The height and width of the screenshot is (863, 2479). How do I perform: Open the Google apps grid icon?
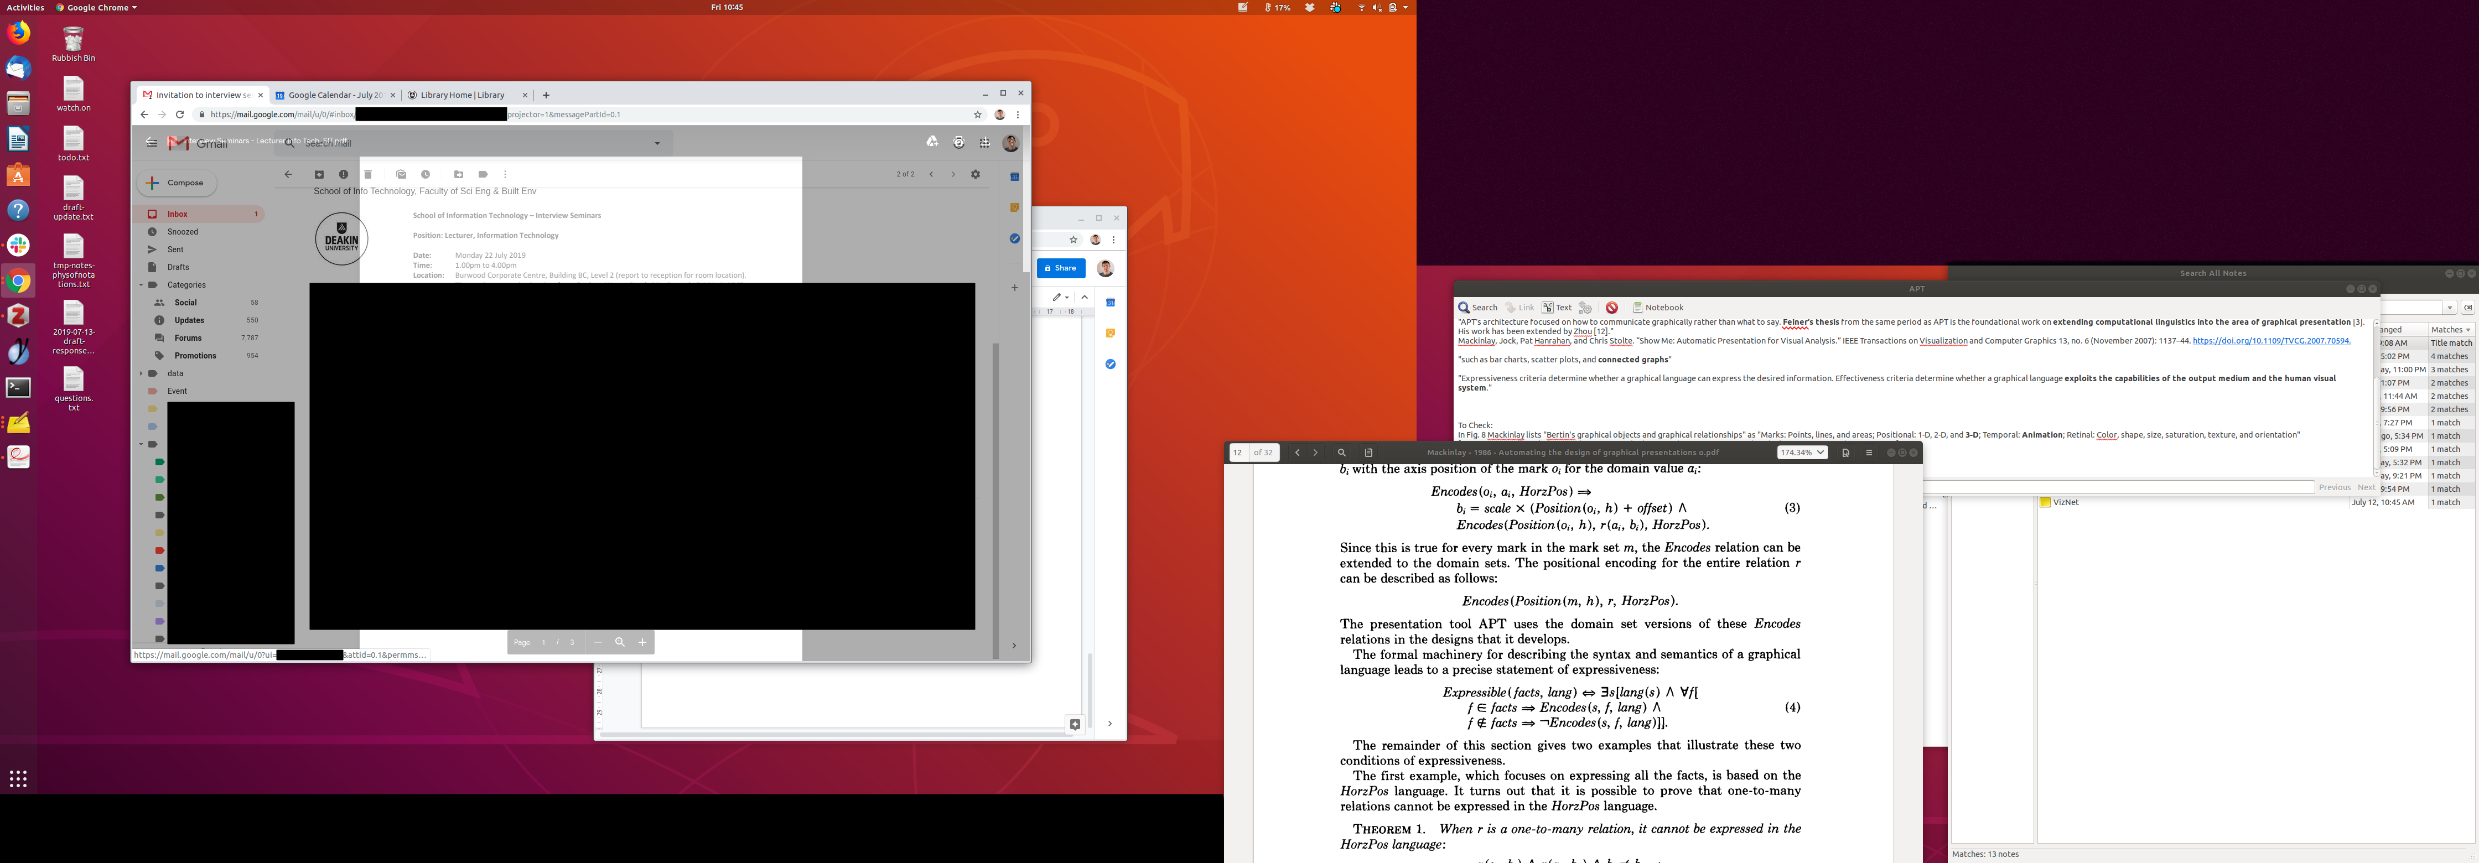point(984,142)
